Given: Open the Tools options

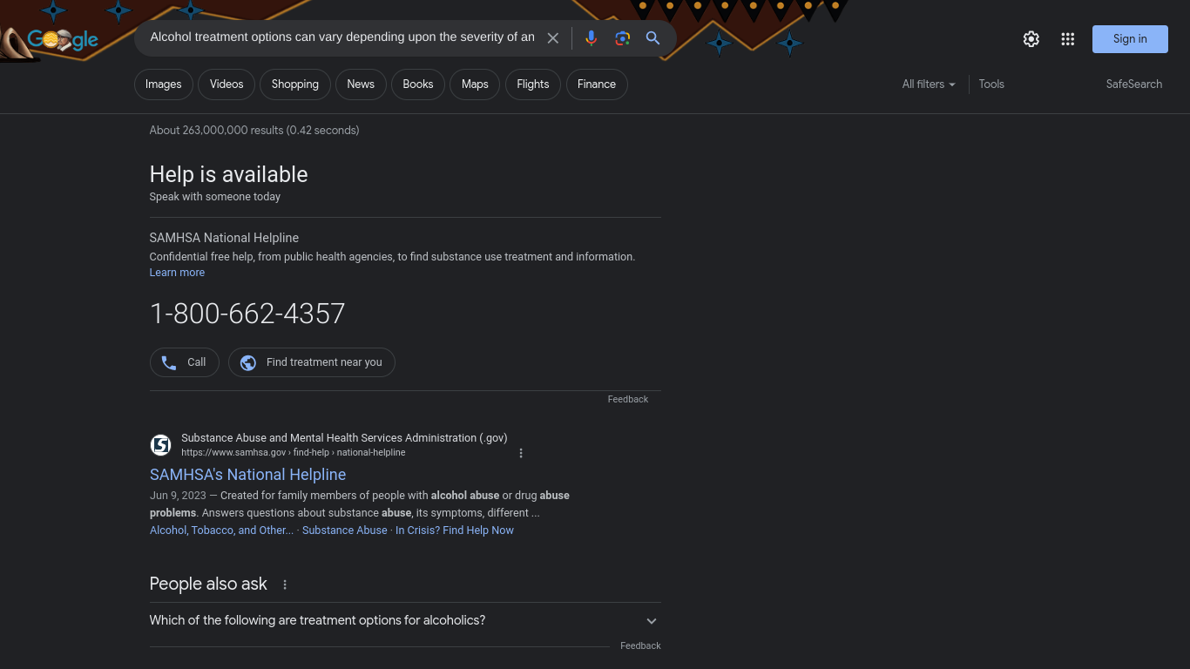Looking at the screenshot, I should pyautogui.click(x=991, y=84).
